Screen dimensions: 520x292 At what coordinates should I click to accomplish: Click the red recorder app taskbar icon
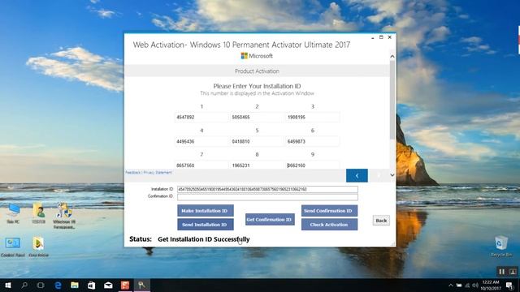(x=125, y=285)
